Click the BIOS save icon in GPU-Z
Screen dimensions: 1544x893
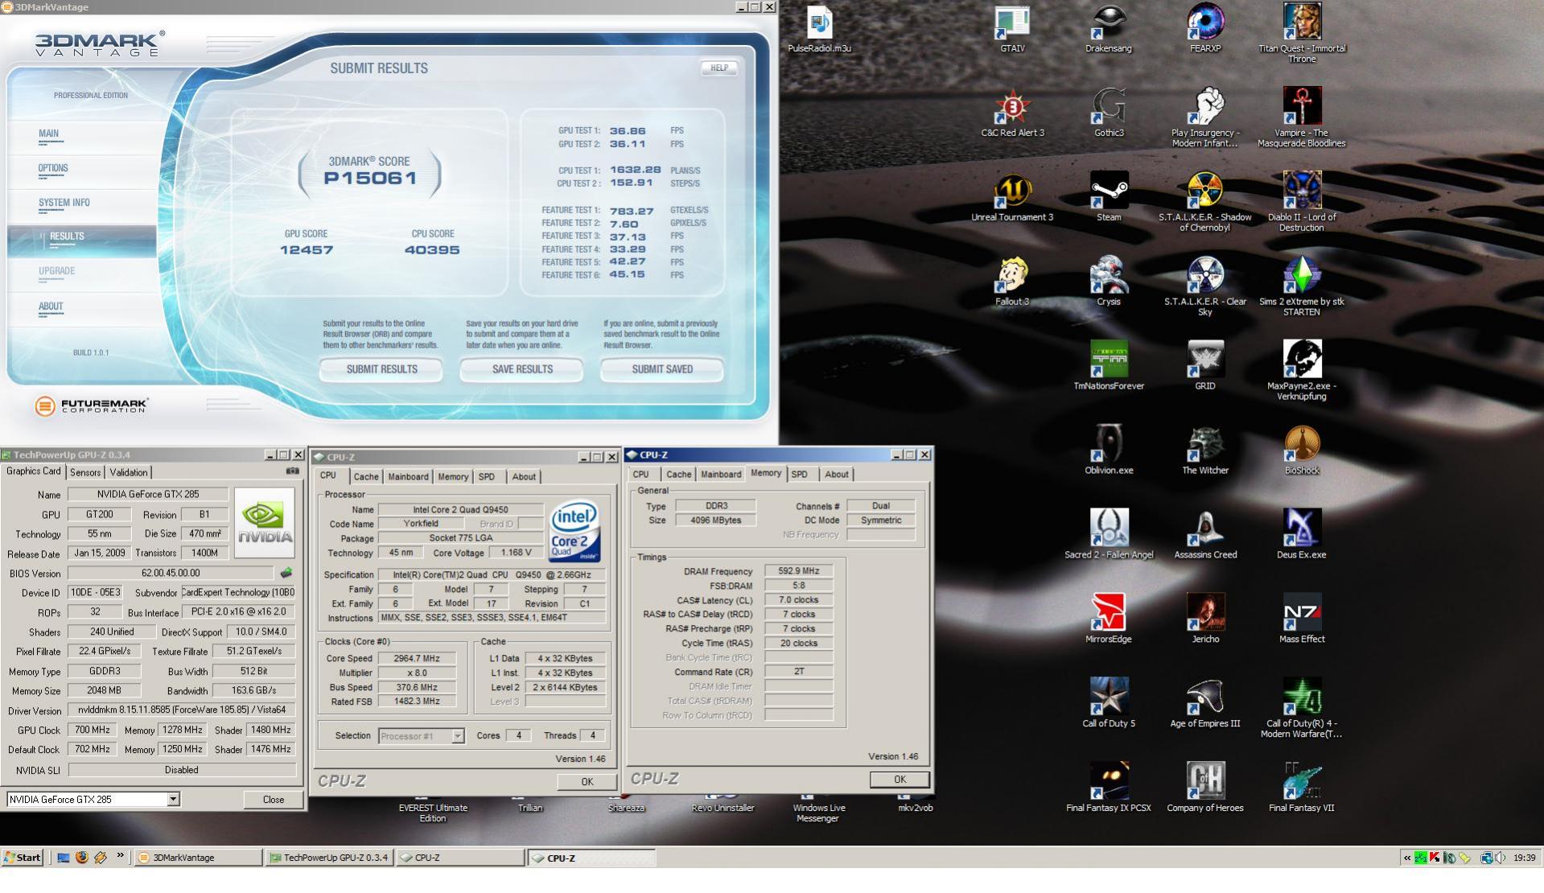pos(286,573)
